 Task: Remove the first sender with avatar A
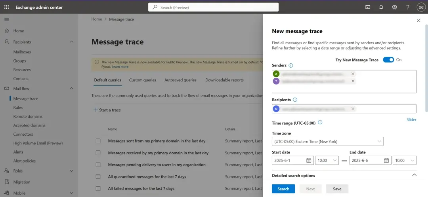point(353,74)
